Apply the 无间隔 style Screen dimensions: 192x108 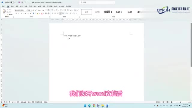tap(97, 12)
